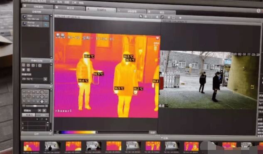Click the 'channel' overlay text on thermal view
The width and height of the screenshot is (263, 154).
[x=64, y=111]
